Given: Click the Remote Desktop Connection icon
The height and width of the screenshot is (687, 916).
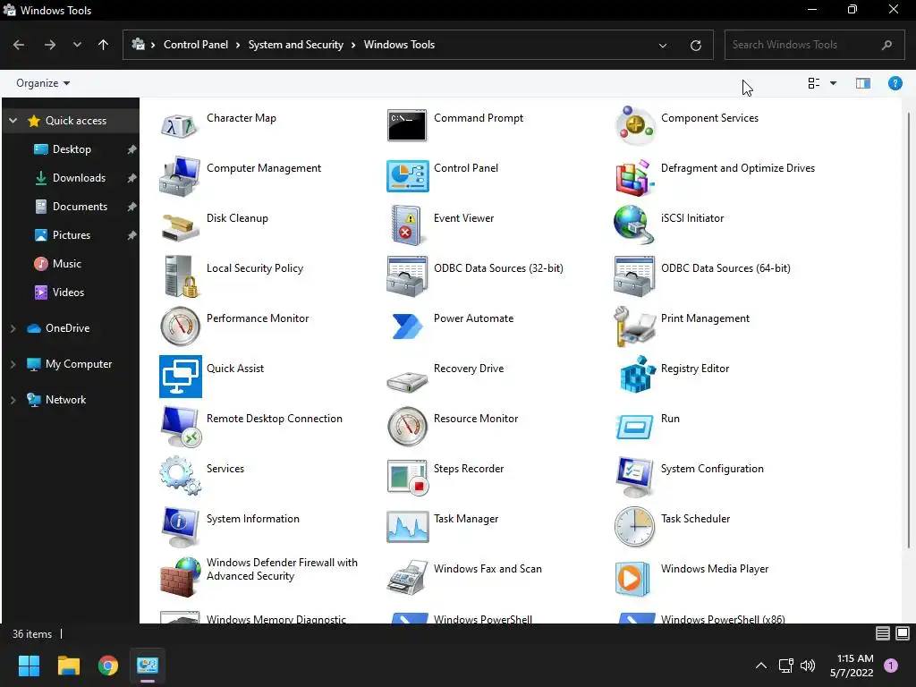Looking at the screenshot, I should [x=181, y=427].
